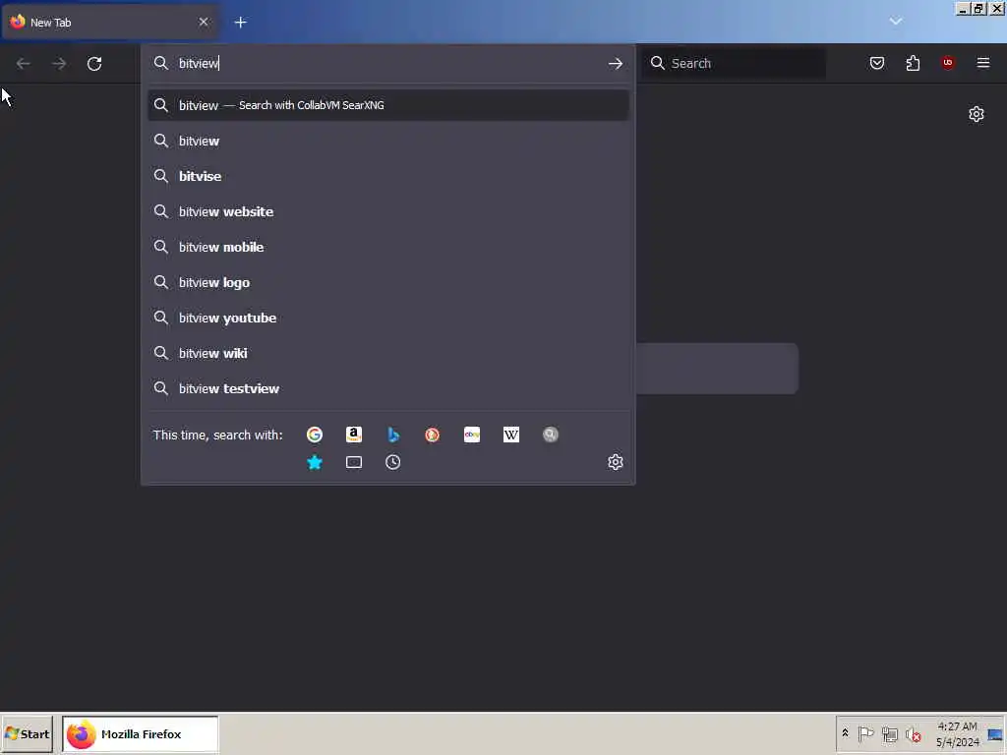
Task: Open the uBlock Origin extension icon
Action: 948,63
